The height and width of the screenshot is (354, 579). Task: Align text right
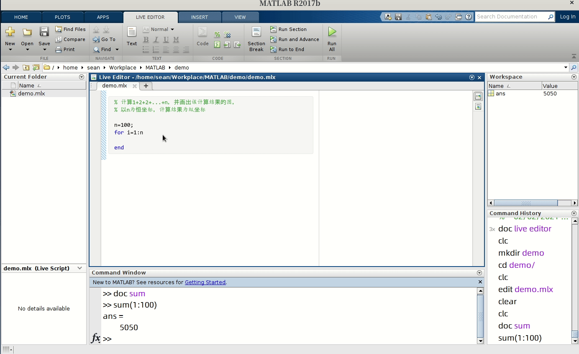[x=186, y=49]
